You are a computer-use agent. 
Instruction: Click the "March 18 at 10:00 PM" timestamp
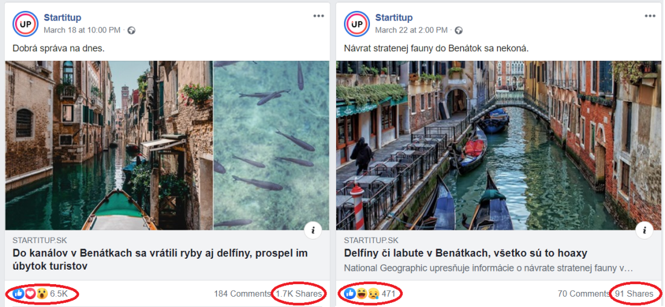pyautogui.click(x=82, y=30)
